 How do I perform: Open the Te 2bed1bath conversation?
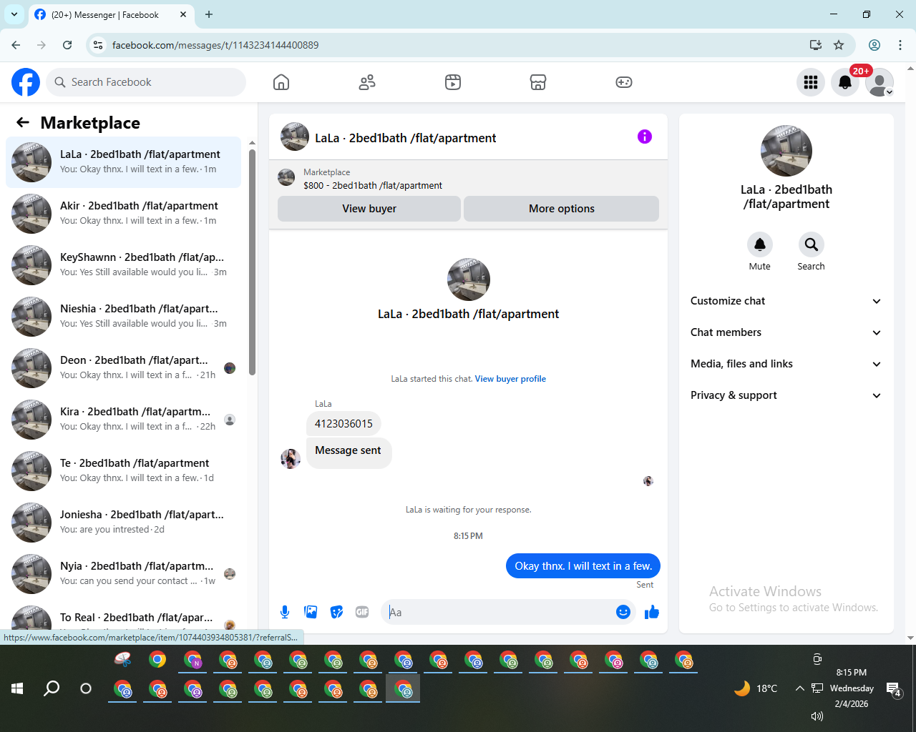point(124,471)
